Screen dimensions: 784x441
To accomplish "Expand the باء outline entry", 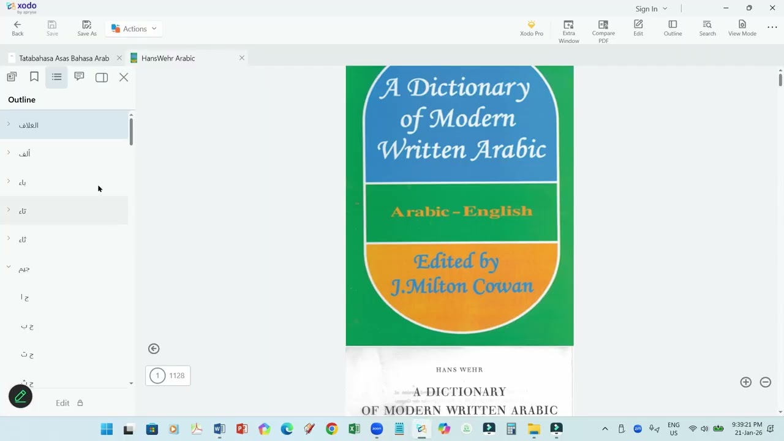I will (9, 181).
